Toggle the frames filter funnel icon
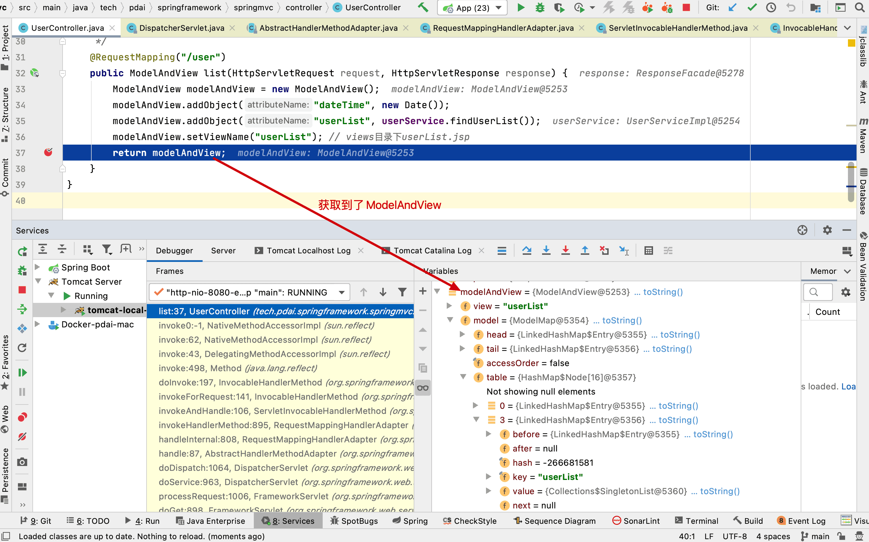 pyautogui.click(x=402, y=292)
